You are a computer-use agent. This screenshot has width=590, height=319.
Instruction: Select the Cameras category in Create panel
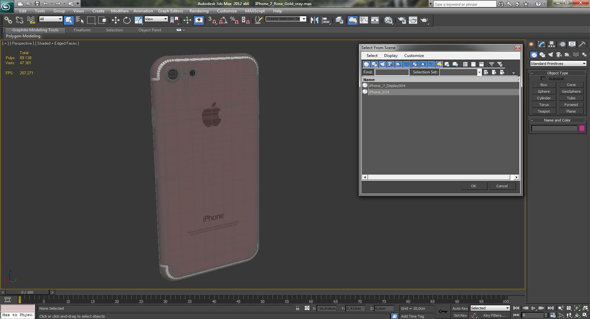[x=559, y=55]
